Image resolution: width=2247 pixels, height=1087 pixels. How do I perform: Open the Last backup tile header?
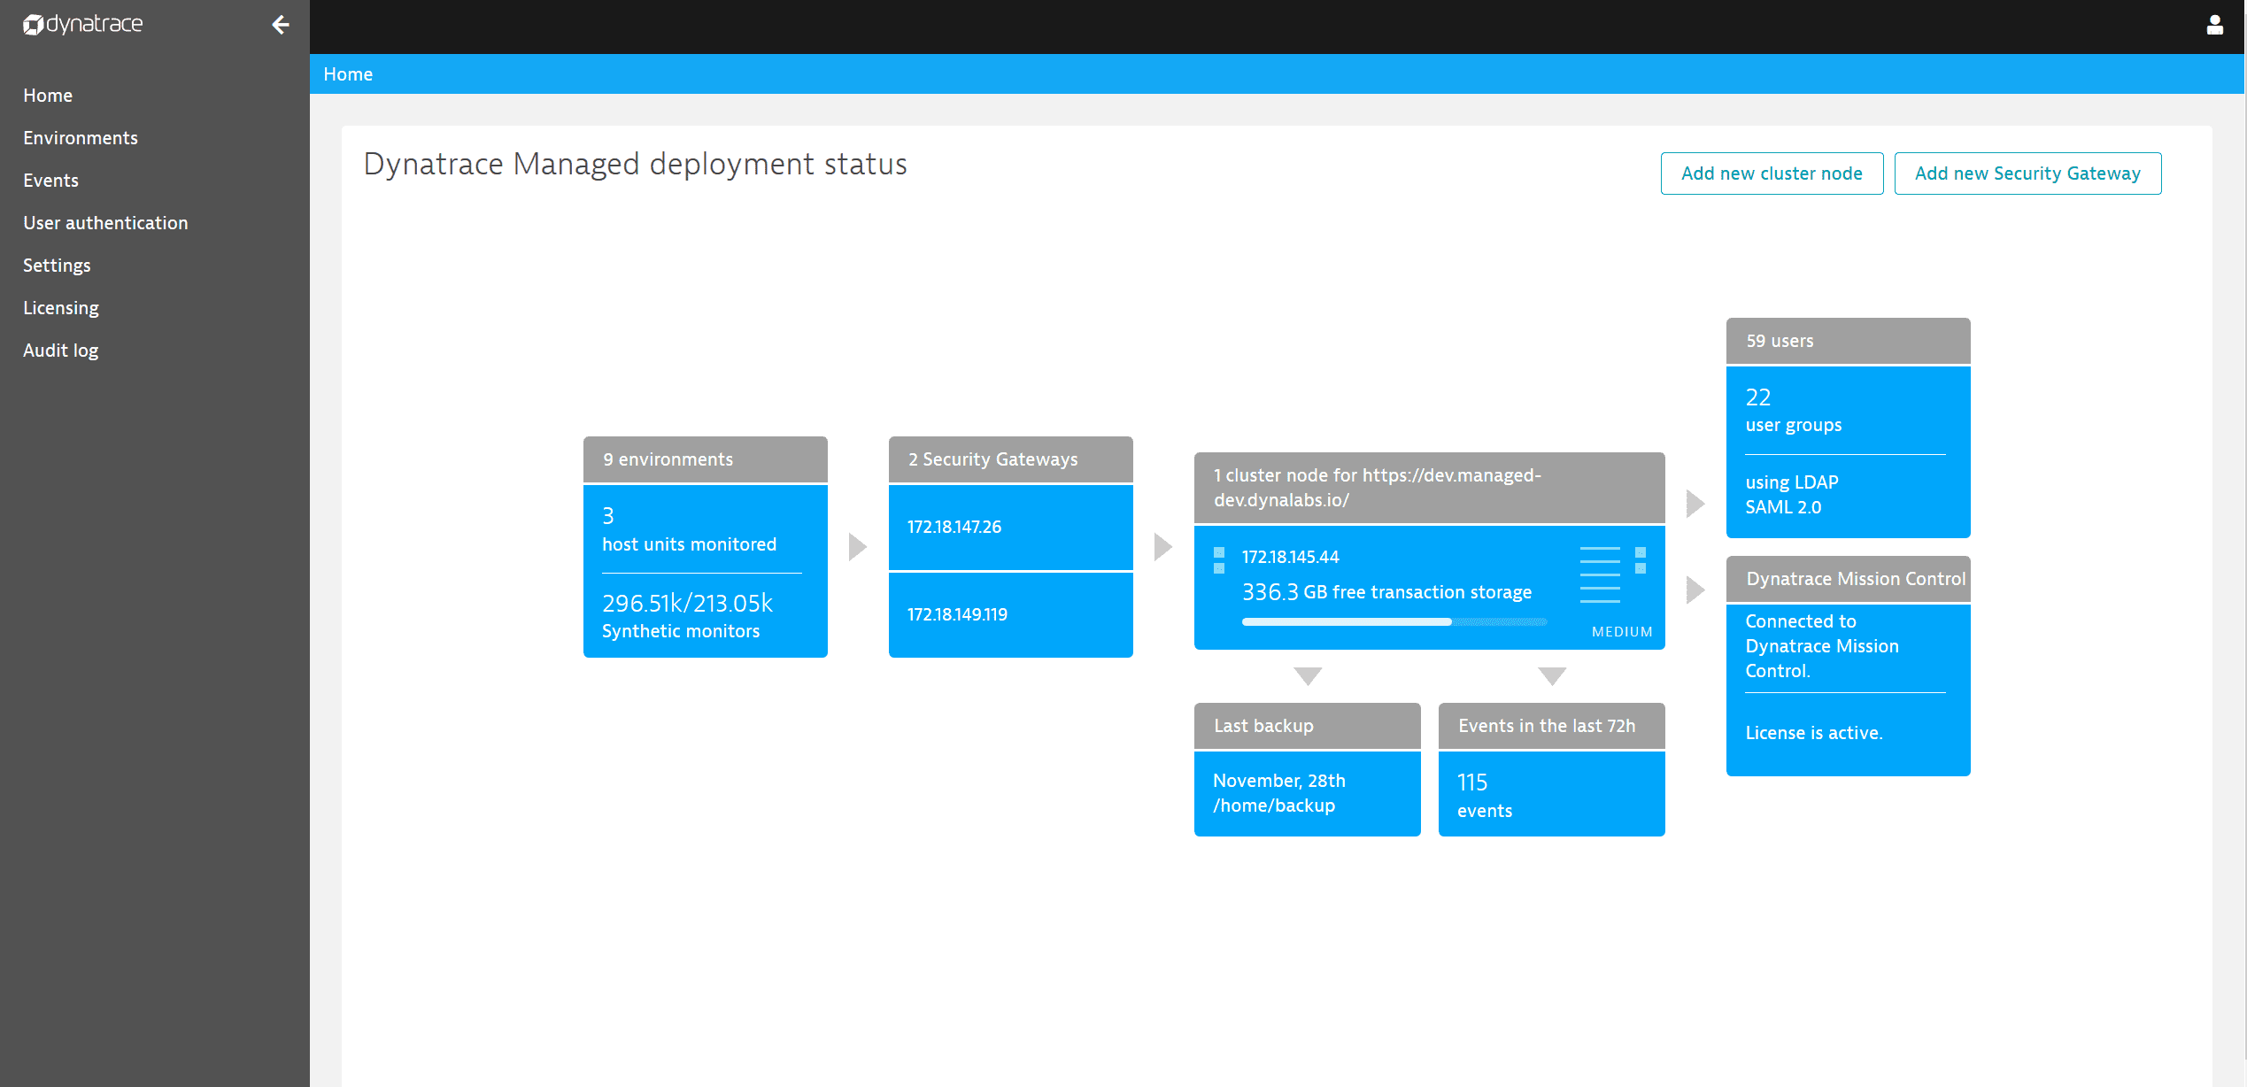click(x=1307, y=726)
